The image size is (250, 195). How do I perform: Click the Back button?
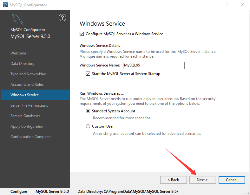174,180
